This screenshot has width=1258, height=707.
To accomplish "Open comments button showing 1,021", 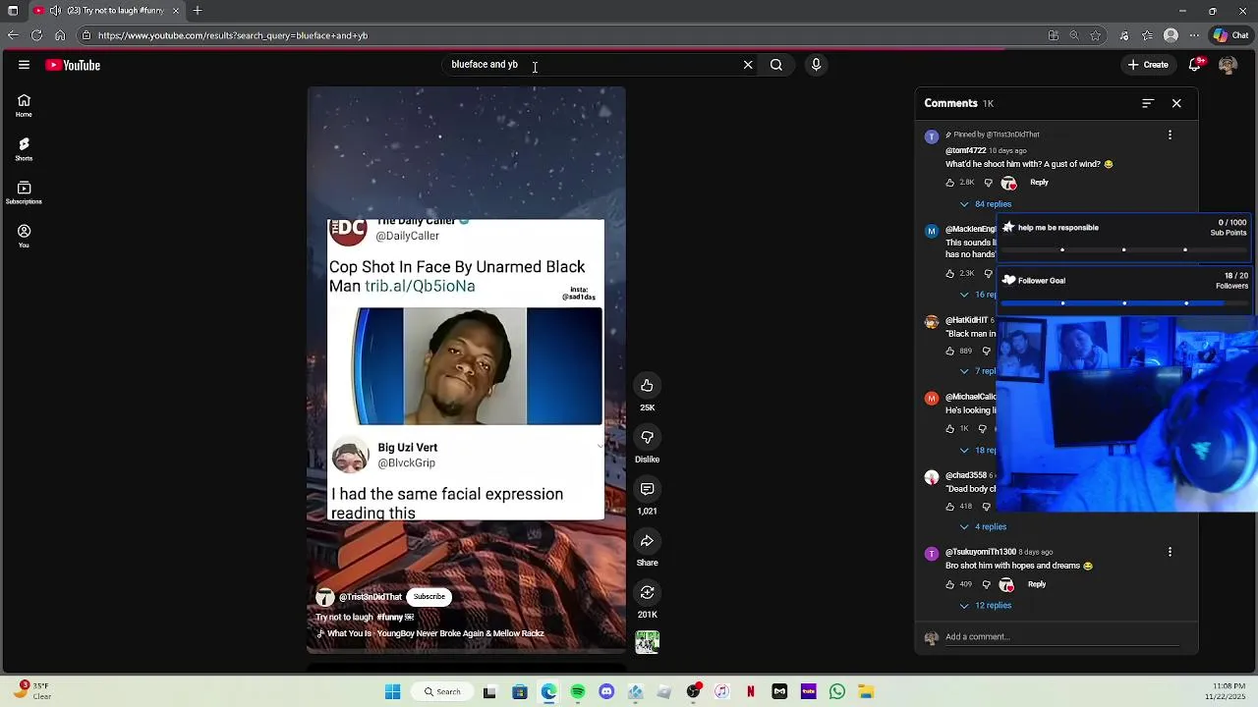I will [x=647, y=489].
